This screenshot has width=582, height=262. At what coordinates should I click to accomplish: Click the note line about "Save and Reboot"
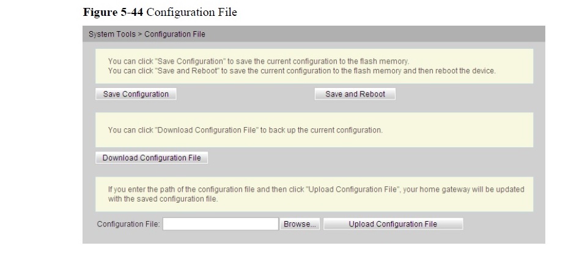(x=302, y=71)
